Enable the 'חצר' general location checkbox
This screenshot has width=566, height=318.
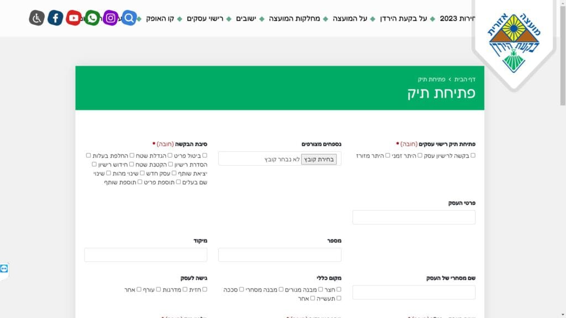tap(339, 289)
